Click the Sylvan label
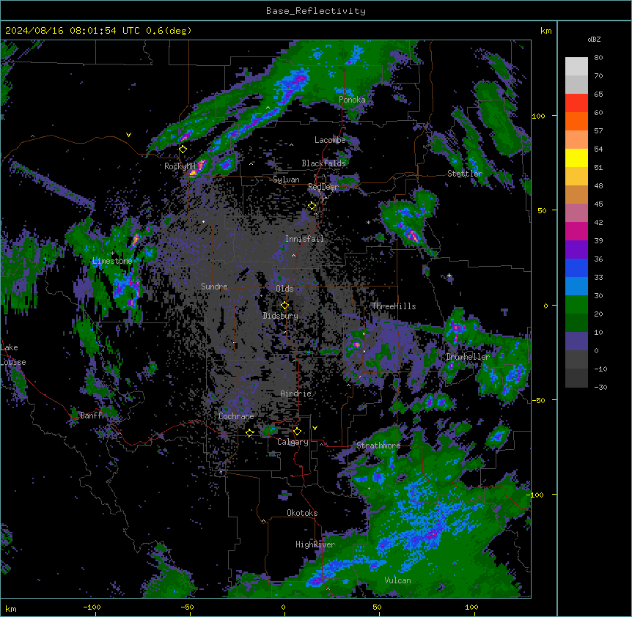The height and width of the screenshot is (617, 632). [x=286, y=180]
